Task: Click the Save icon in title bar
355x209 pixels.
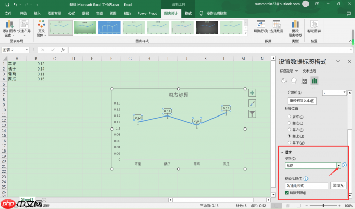Action: (x=7, y=5)
